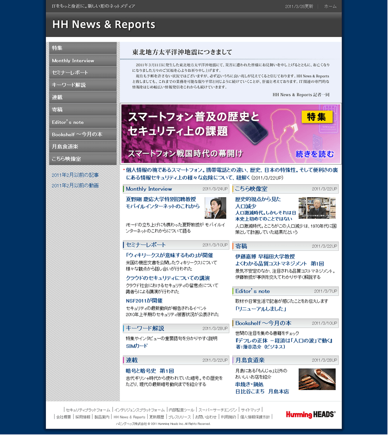Open the 2011年2月以前の記事 archive link
This screenshot has width=388, height=435.
click(x=75, y=175)
